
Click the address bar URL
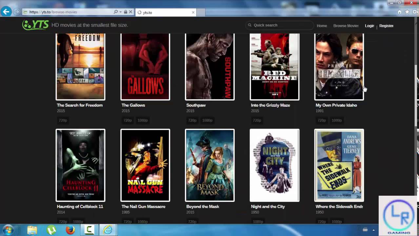point(53,12)
